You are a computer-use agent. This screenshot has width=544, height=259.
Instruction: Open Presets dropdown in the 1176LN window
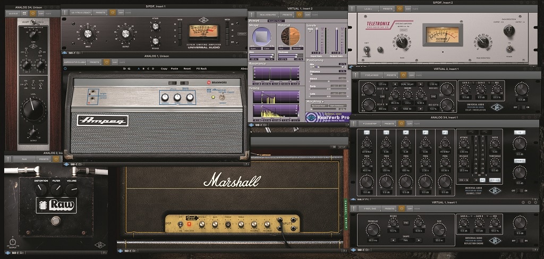coord(100,13)
